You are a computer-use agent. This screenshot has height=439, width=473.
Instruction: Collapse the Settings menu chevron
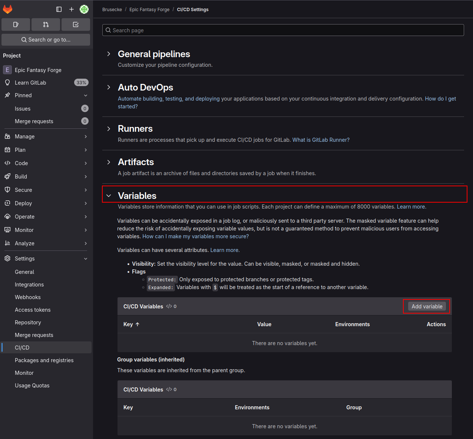click(86, 259)
